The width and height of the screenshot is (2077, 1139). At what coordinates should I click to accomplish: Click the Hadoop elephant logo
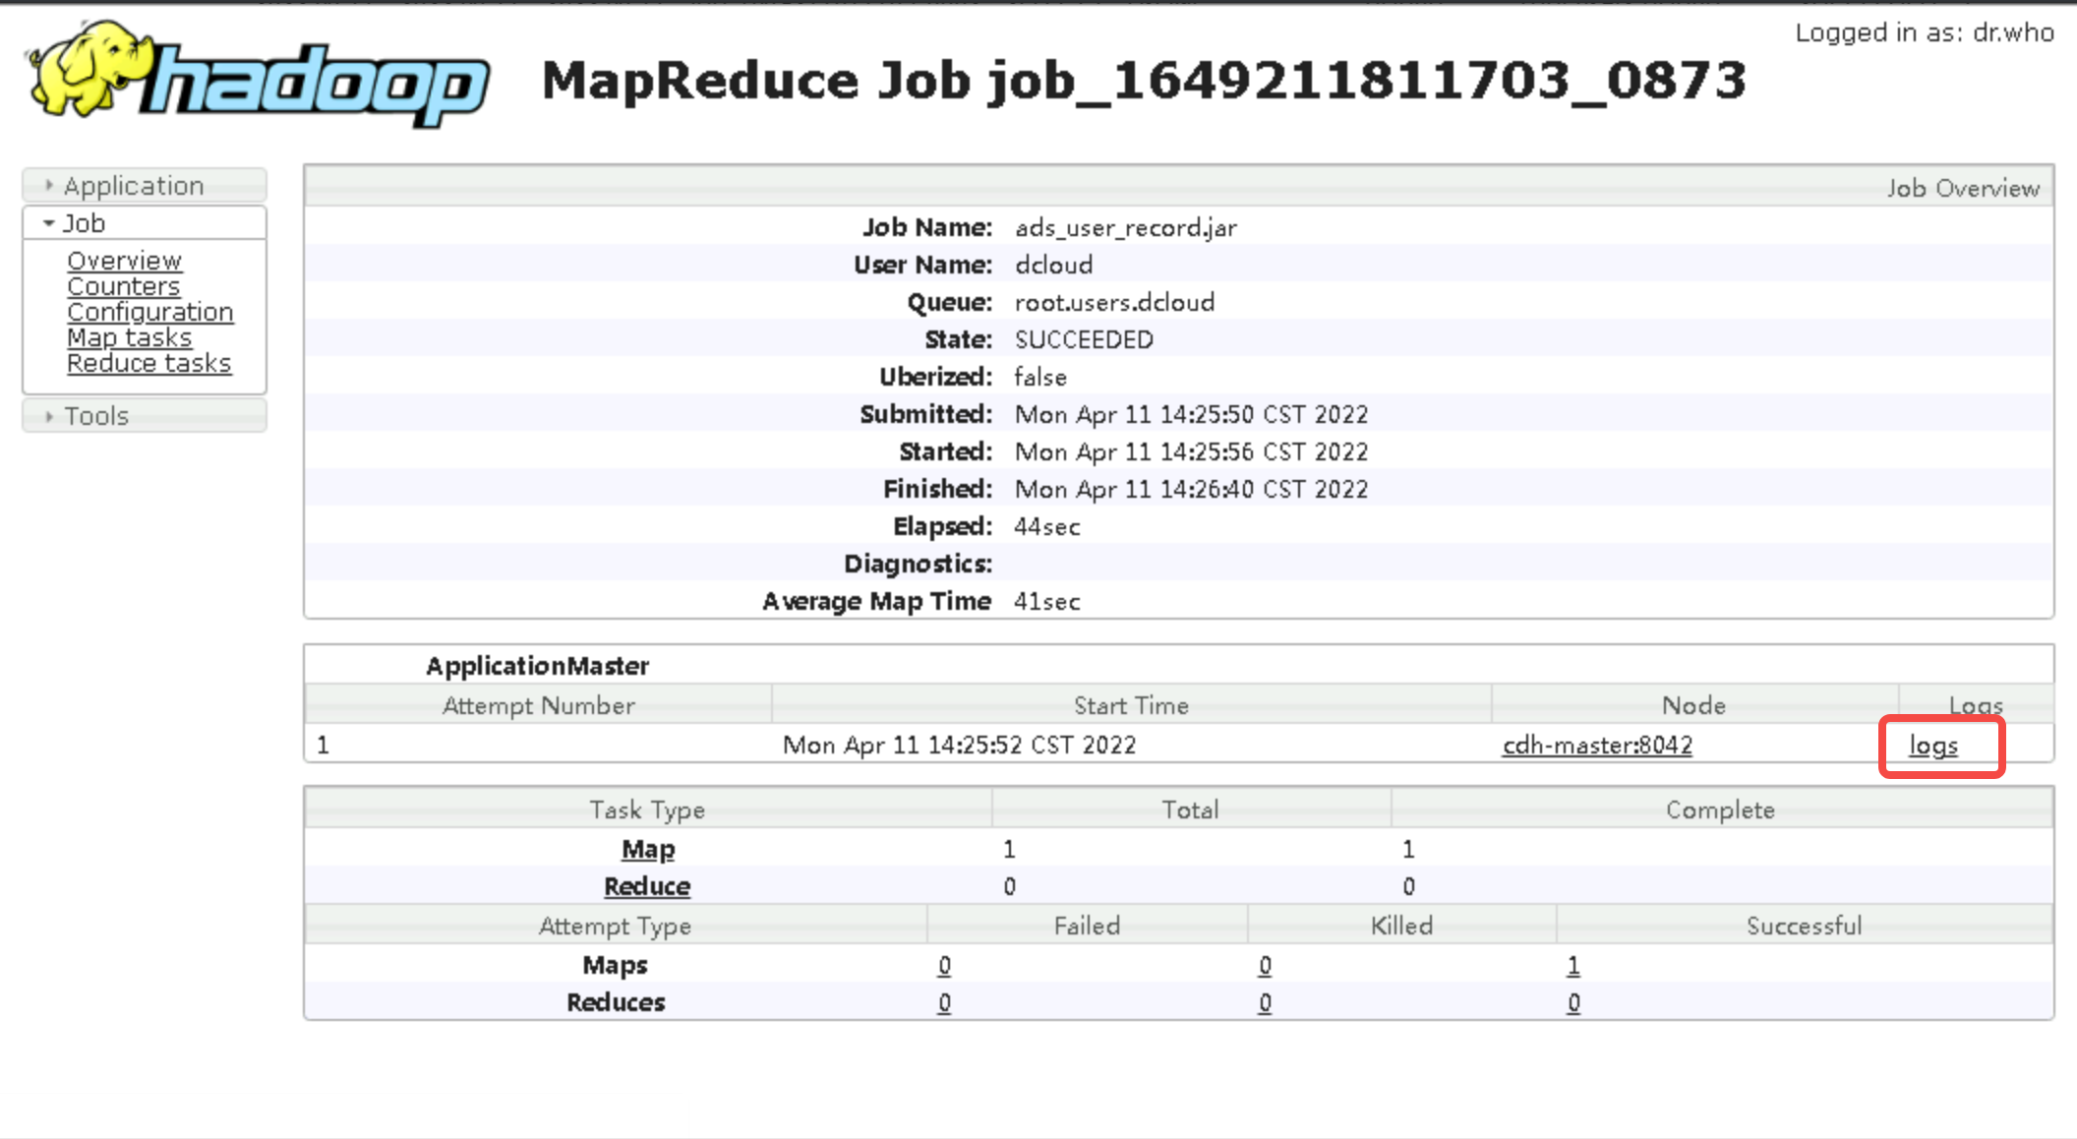(259, 75)
